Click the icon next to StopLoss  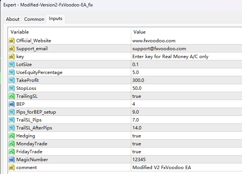coord(12,88)
